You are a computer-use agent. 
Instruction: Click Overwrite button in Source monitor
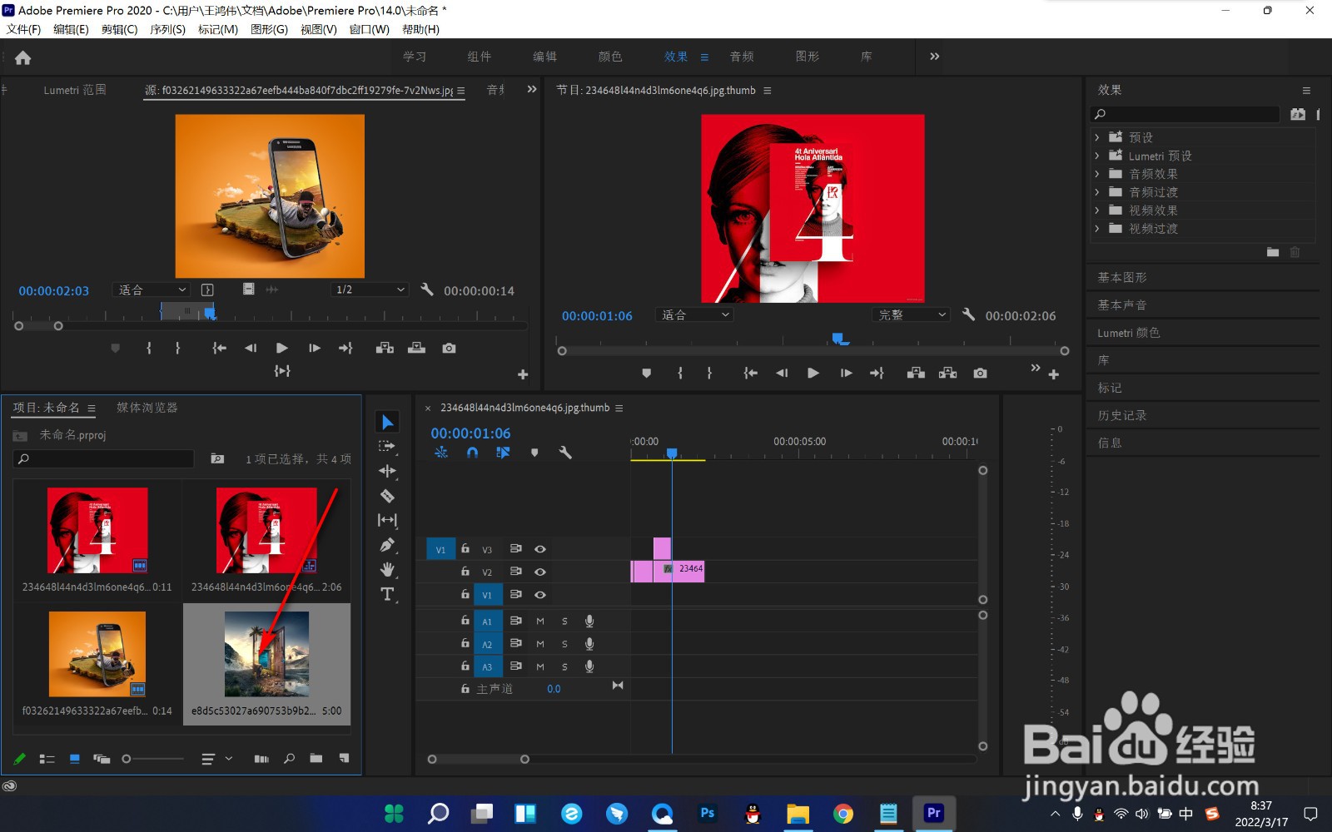click(417, 348)
